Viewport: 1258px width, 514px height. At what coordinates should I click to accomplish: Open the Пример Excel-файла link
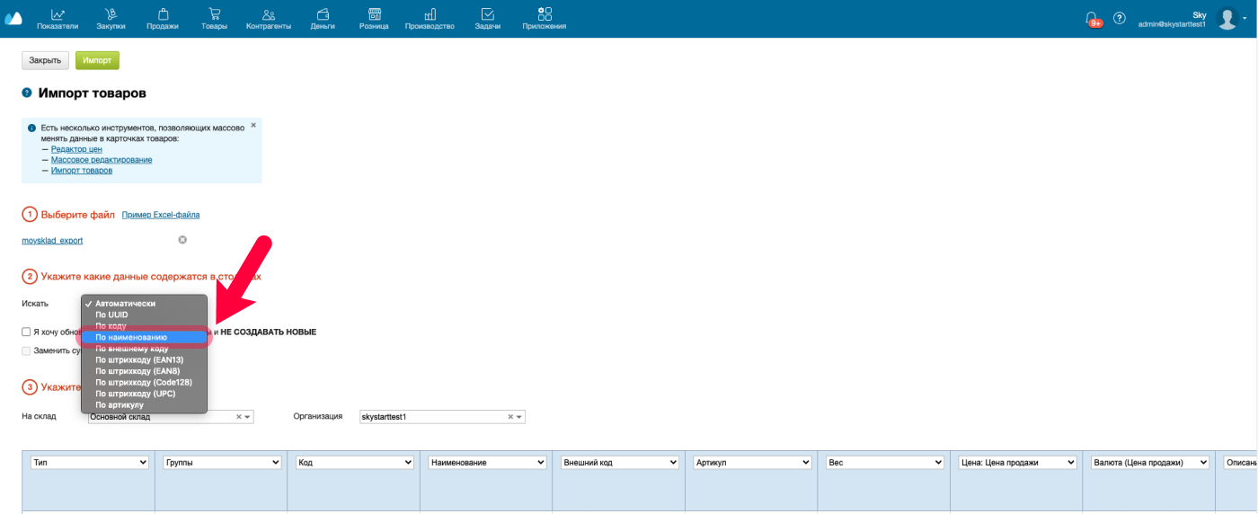[161, 215]
